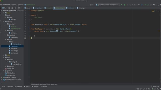Image resolution: width=161 pixels, height=90 pixels.
Task: Collapse the cmd folder
Action: (4, 15)
